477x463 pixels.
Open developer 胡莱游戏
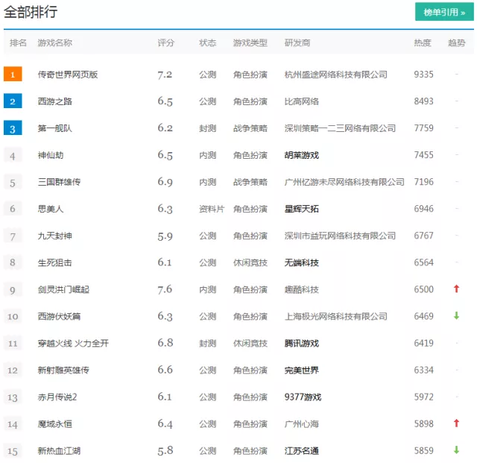click(301, 155)
